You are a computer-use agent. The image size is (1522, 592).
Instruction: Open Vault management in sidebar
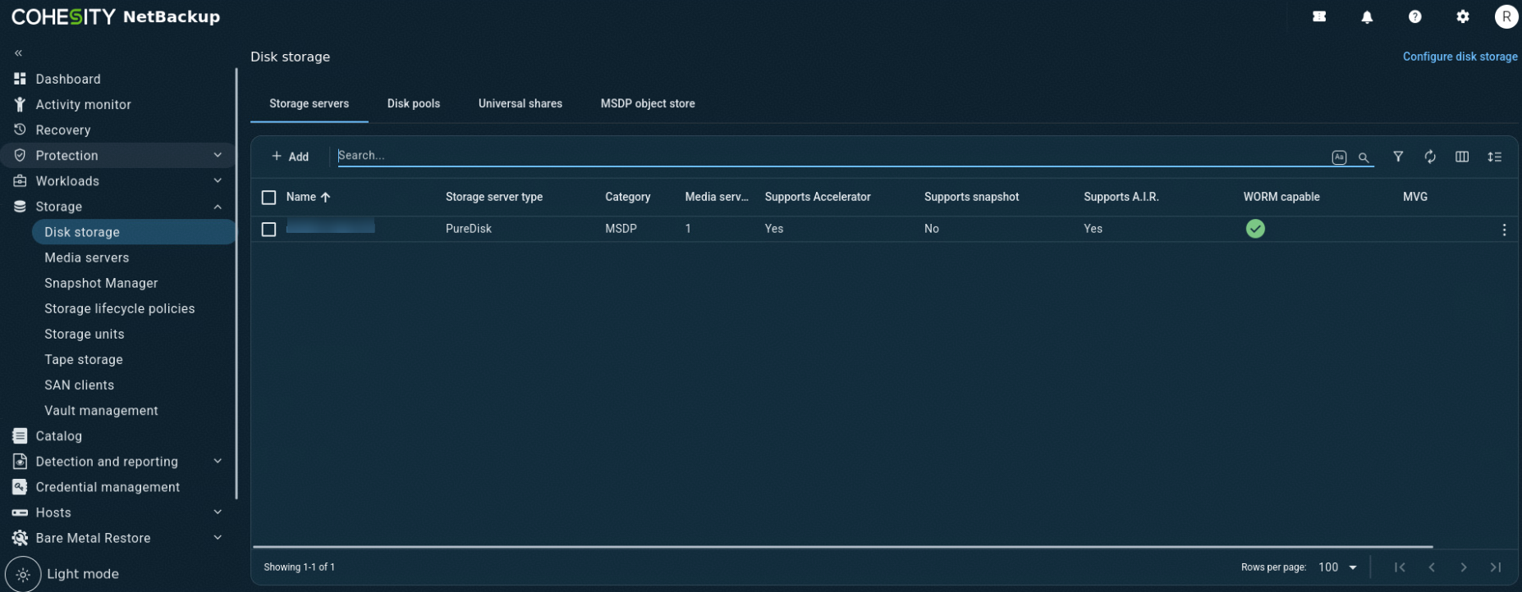tap(102, 410)
